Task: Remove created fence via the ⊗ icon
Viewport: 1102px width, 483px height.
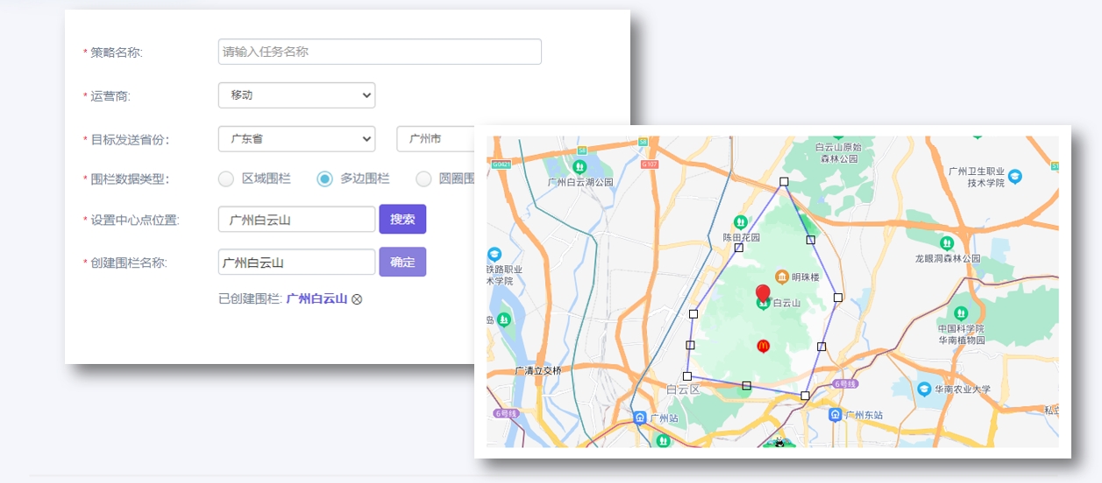Action: click(x=357, y=299)
